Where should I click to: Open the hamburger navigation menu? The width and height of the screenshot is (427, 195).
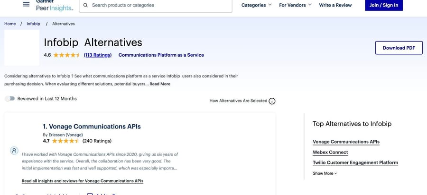(x=26, y=4)
